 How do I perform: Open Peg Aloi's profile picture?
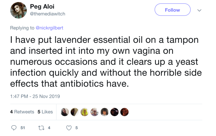tap(18, 10)
